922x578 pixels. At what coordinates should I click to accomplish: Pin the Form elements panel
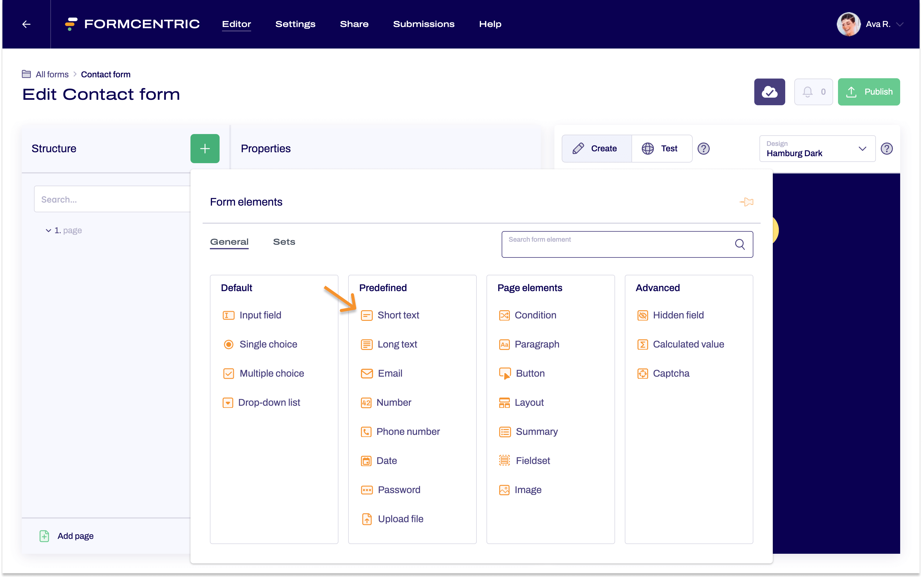pos(746,202)
